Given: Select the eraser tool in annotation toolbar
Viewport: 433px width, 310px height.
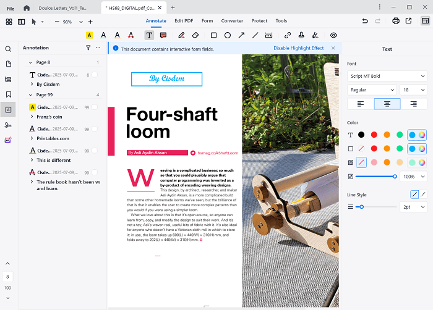Looking at the screenshot, I should [x=195, y=35].
